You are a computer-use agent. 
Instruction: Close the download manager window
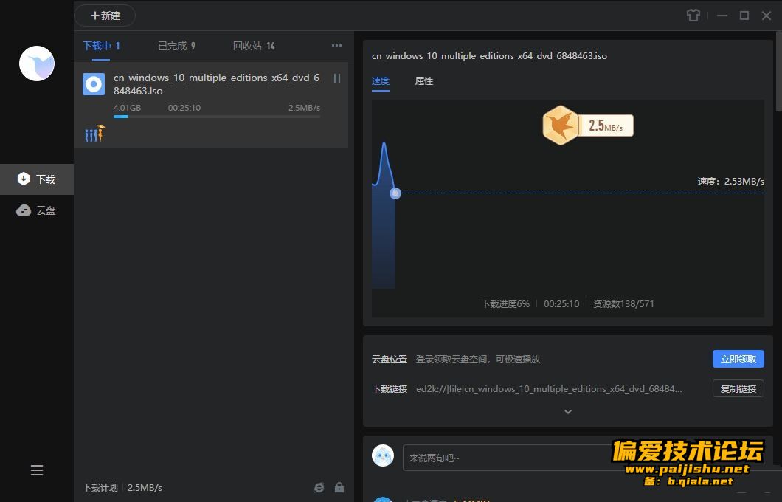click(x=767, y=16)
